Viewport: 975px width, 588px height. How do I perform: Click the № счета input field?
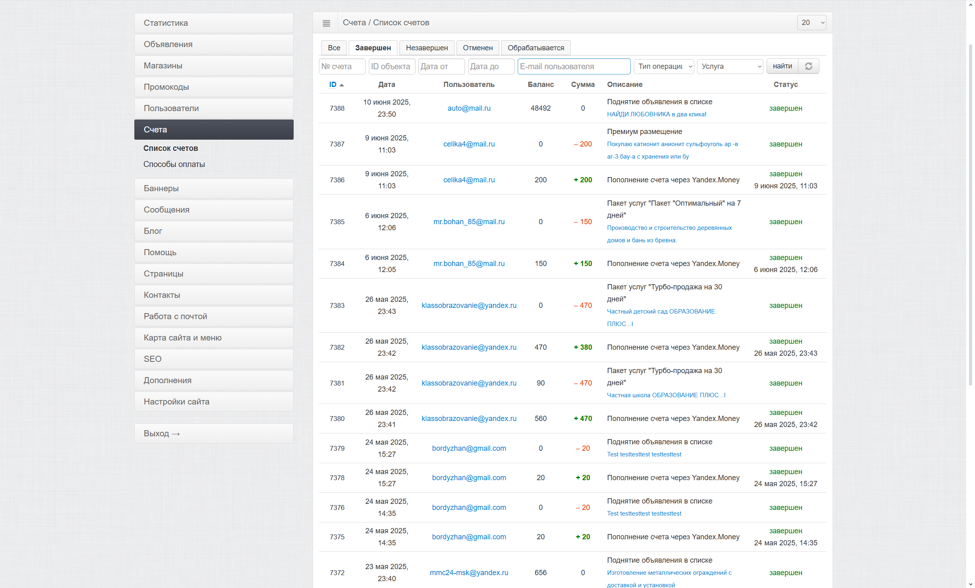coord(342,66)
